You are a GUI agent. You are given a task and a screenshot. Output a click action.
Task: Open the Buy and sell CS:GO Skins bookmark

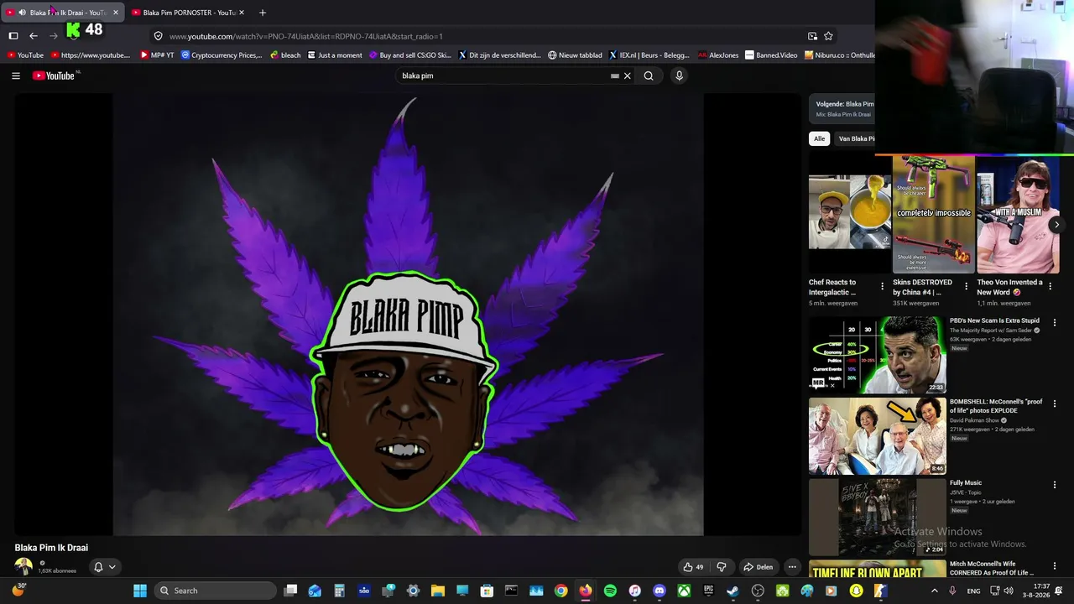pyautogui.click(x=409, y=55)
